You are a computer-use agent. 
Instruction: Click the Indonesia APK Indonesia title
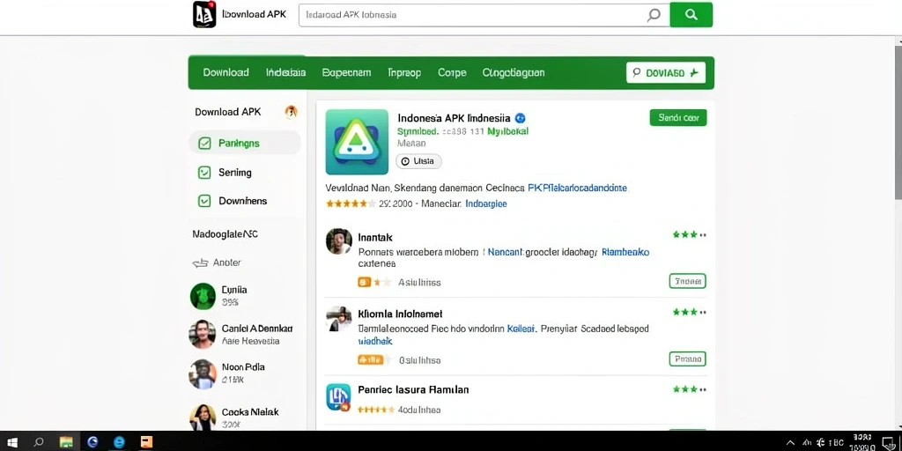click(454, 118)
